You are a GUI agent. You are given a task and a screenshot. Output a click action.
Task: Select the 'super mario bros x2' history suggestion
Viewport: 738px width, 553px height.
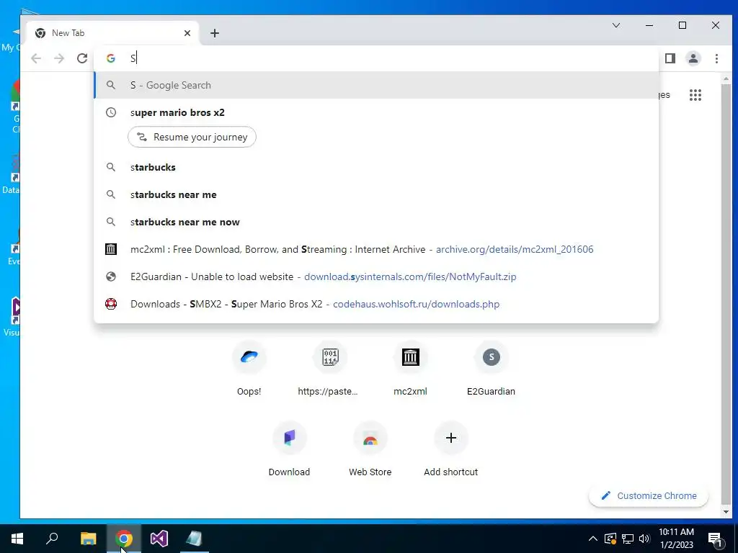(376, 112)
